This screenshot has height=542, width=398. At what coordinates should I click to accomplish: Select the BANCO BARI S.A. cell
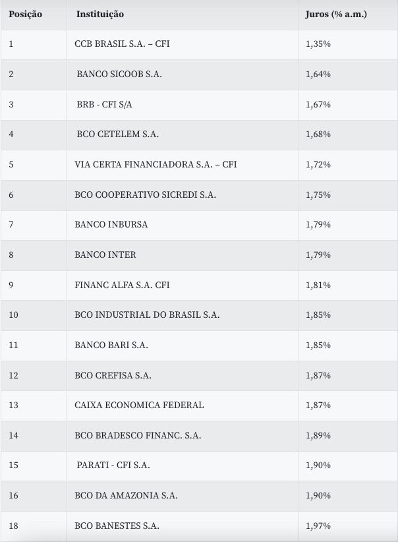pos(111,345)
